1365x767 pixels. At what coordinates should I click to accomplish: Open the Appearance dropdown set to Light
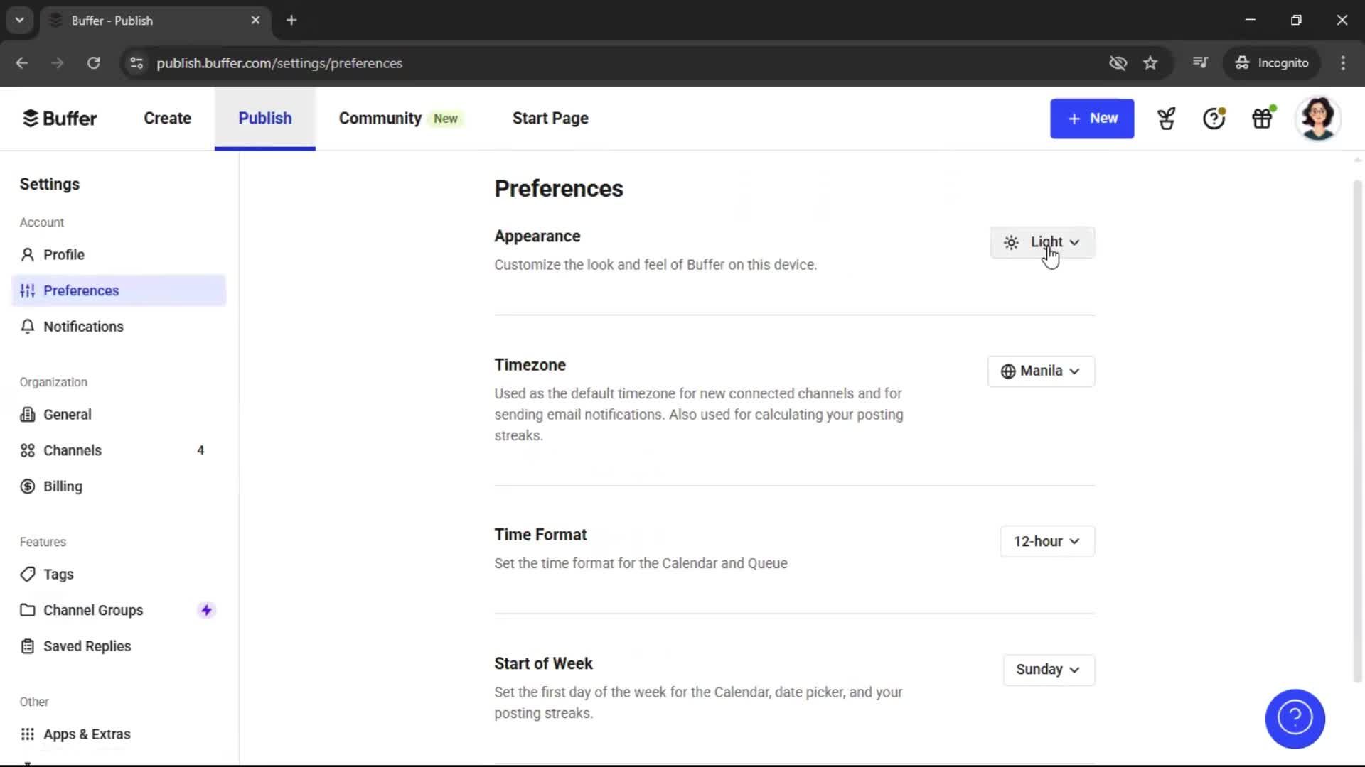click(1041, 242)
